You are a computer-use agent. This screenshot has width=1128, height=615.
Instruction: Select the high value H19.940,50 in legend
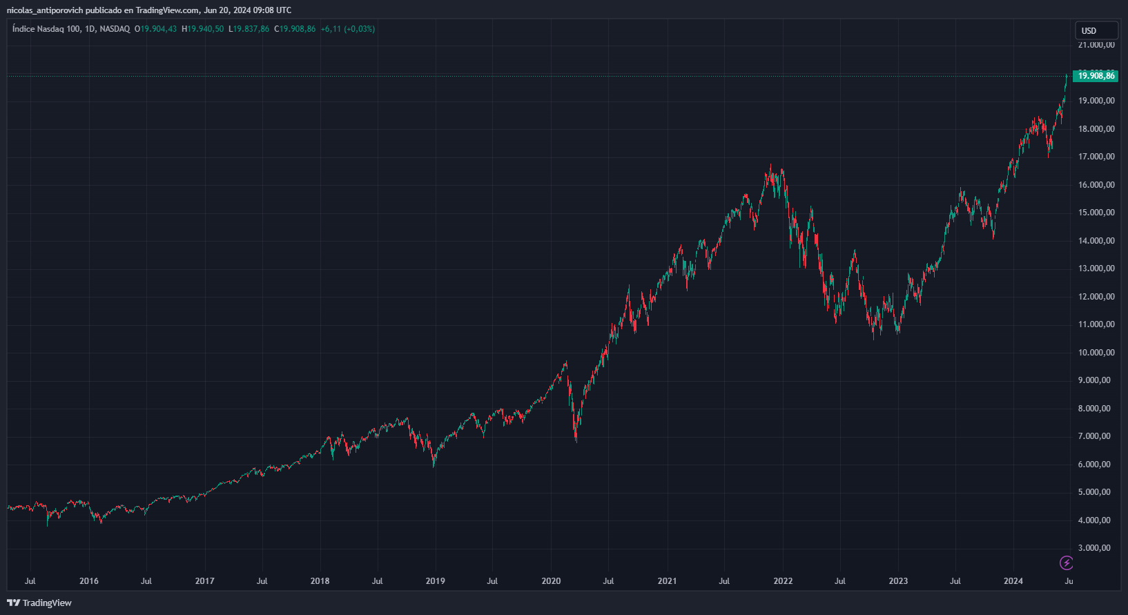pos(202,29)
